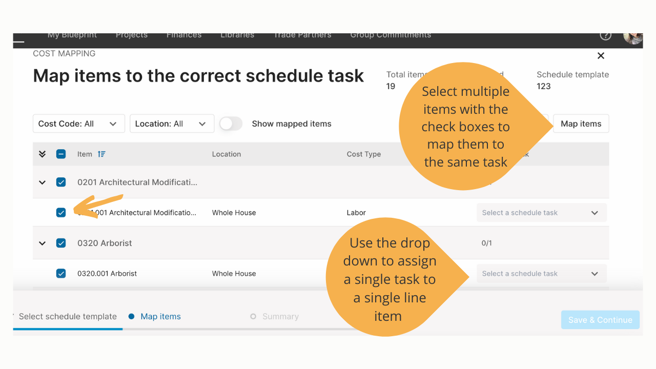Image resolution: width=656 pixels, height=369 pixels.
Task: Select the Summary step in progress bar
Action: 275,317
